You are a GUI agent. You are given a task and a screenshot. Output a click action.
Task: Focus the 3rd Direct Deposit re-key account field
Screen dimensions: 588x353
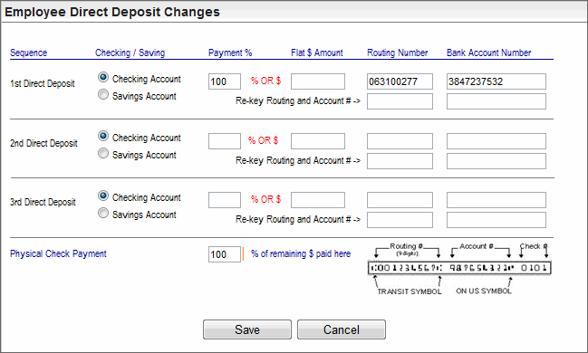[x=496, y=220]
